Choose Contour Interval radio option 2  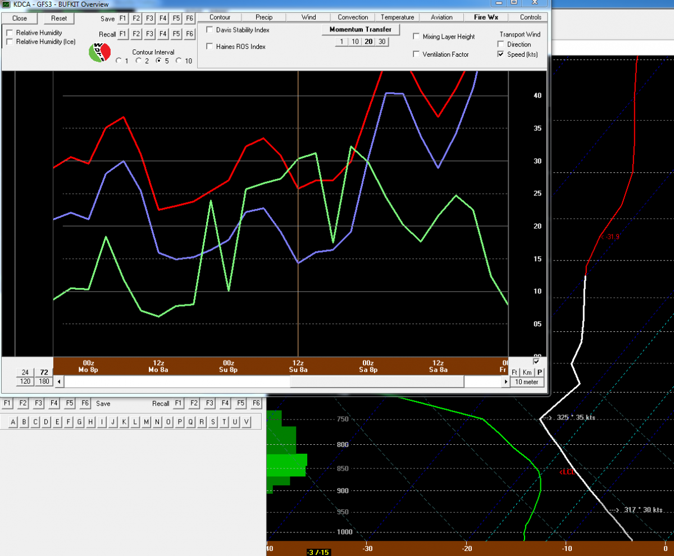point(139,61)
